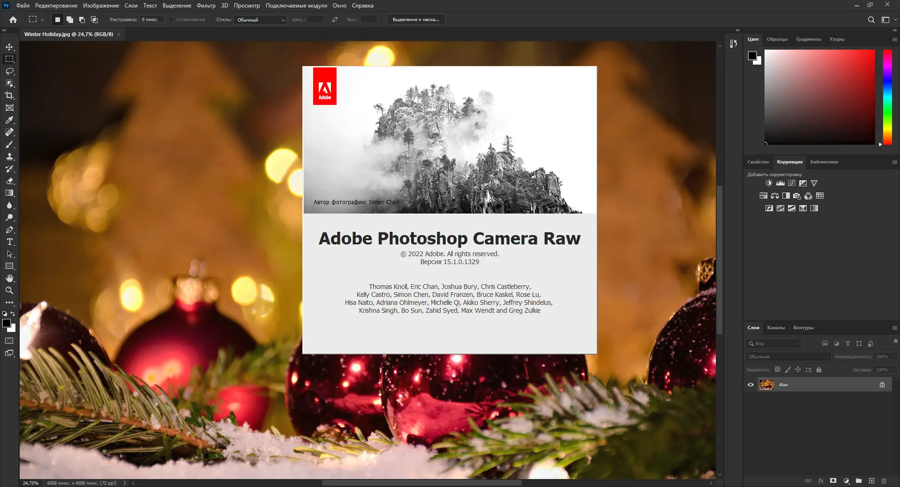Image resolution: width=900 pixels, height=487 pixels.
Task: Select the Object Selection tool
Action: (x=9, y=83)
